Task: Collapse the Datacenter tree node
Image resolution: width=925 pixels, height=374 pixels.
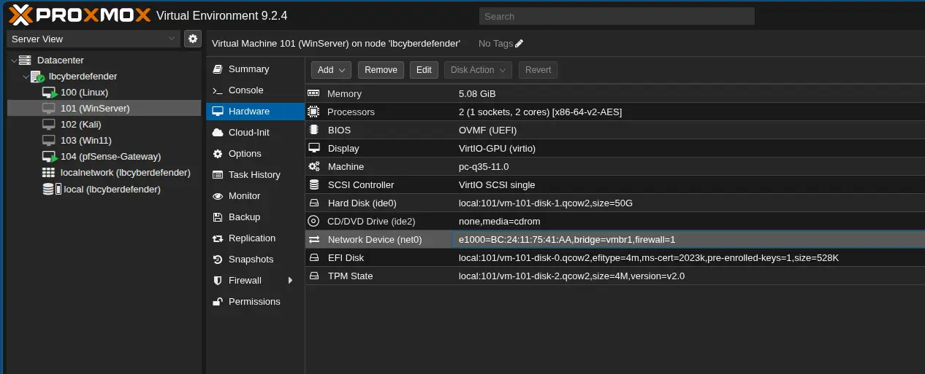Action: point(13,60)
